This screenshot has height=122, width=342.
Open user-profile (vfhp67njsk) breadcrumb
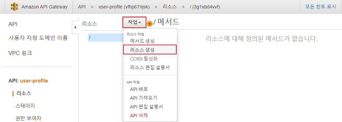pos(124,7)
